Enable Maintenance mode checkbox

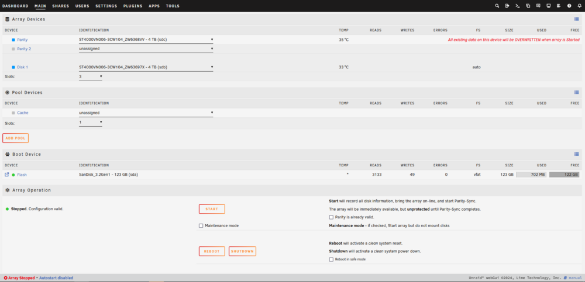(x=201, y=225)
